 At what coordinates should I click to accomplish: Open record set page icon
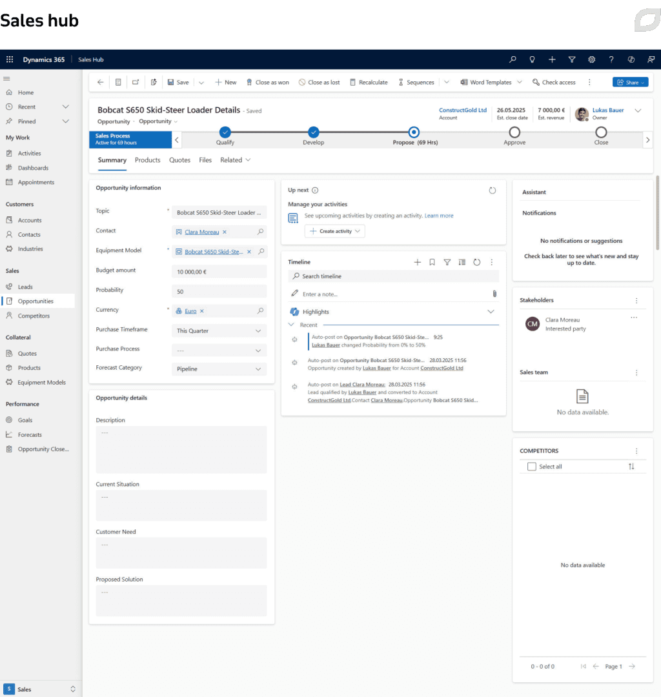[118, 82]
